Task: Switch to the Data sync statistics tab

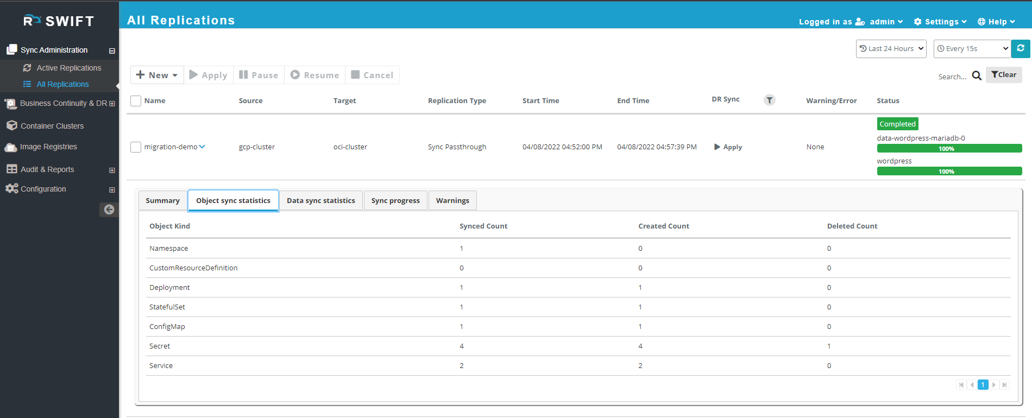Action: 320,200
